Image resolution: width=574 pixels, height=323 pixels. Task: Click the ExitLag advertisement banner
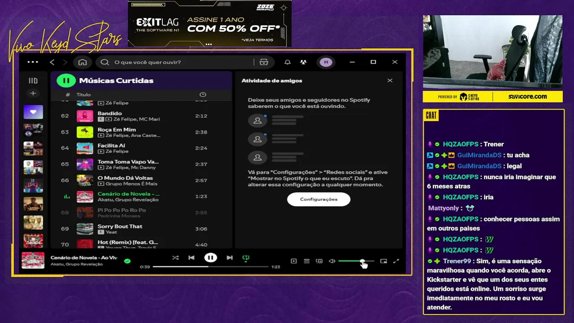click(x=209, y=24)
